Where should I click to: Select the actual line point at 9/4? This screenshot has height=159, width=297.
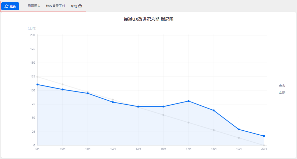coord(37,85)
